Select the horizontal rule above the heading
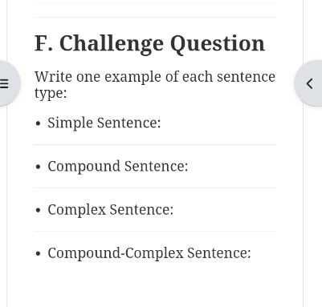The height and width of the screenshot is (307, 322). tap(155, 18)
